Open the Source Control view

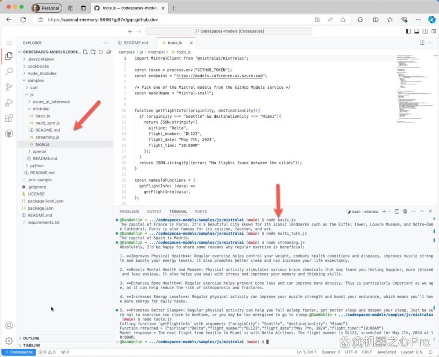[x=9, y=87]
